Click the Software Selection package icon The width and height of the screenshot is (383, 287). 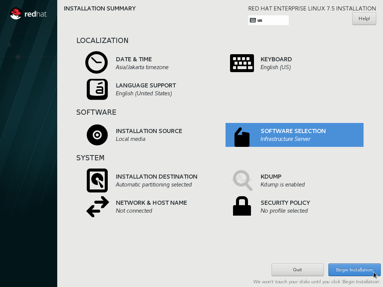tap(242, 137)
